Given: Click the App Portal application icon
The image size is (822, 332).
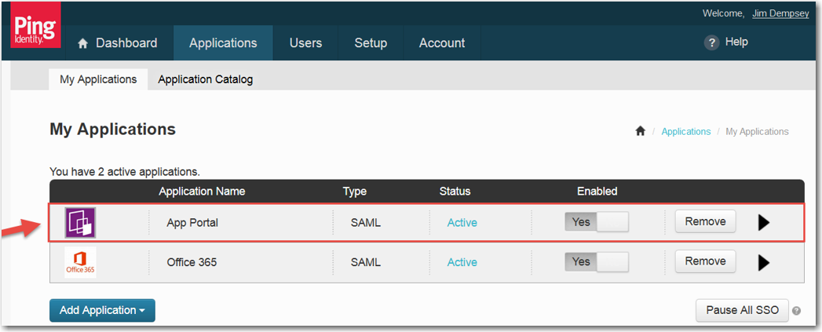Looking at the screenshot, I should click(x=80, y=223).
